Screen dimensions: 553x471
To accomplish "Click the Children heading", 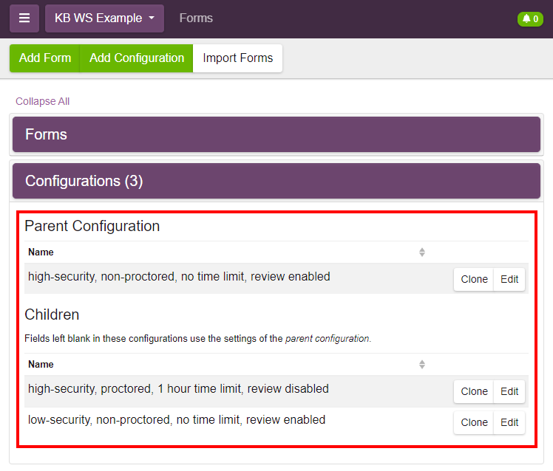I will click(52, 314).
